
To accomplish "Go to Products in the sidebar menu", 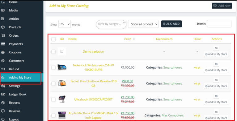I will click(x=15, y=27).
